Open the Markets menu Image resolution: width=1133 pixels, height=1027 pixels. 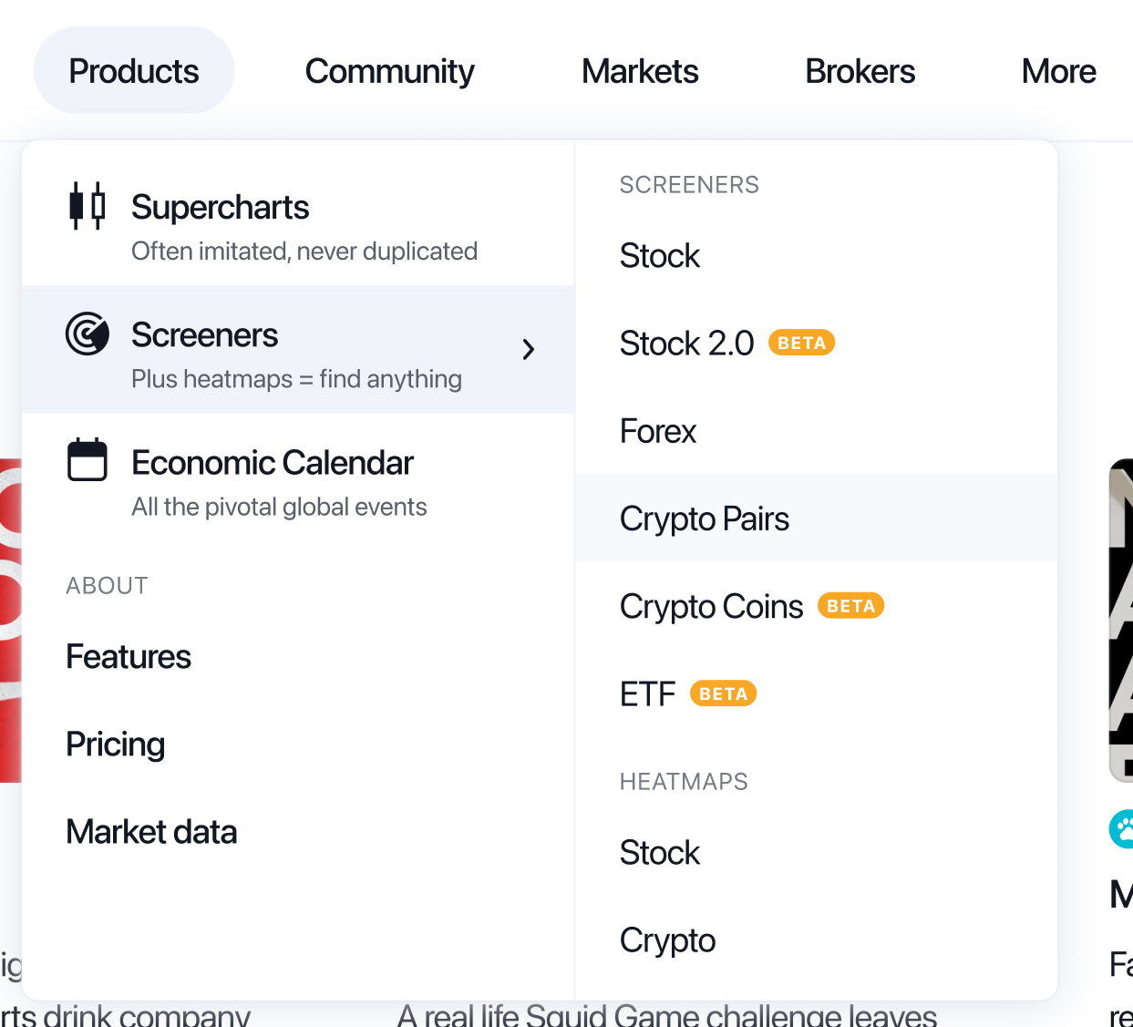tap(640, 71)
